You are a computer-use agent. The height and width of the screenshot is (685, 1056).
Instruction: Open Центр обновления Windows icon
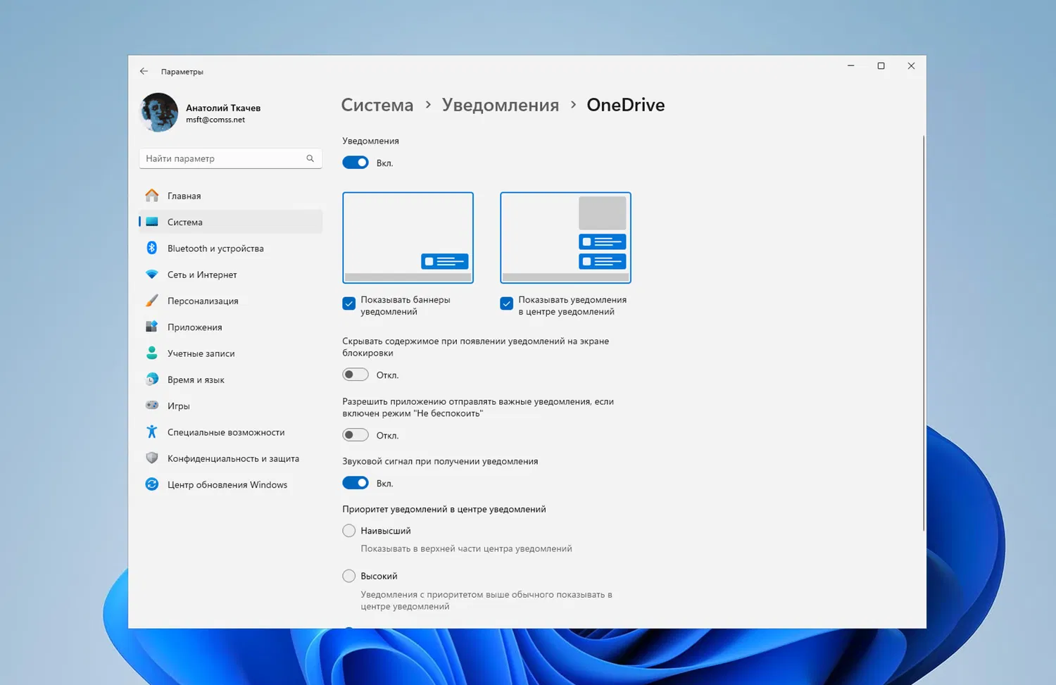coord(152,484)
